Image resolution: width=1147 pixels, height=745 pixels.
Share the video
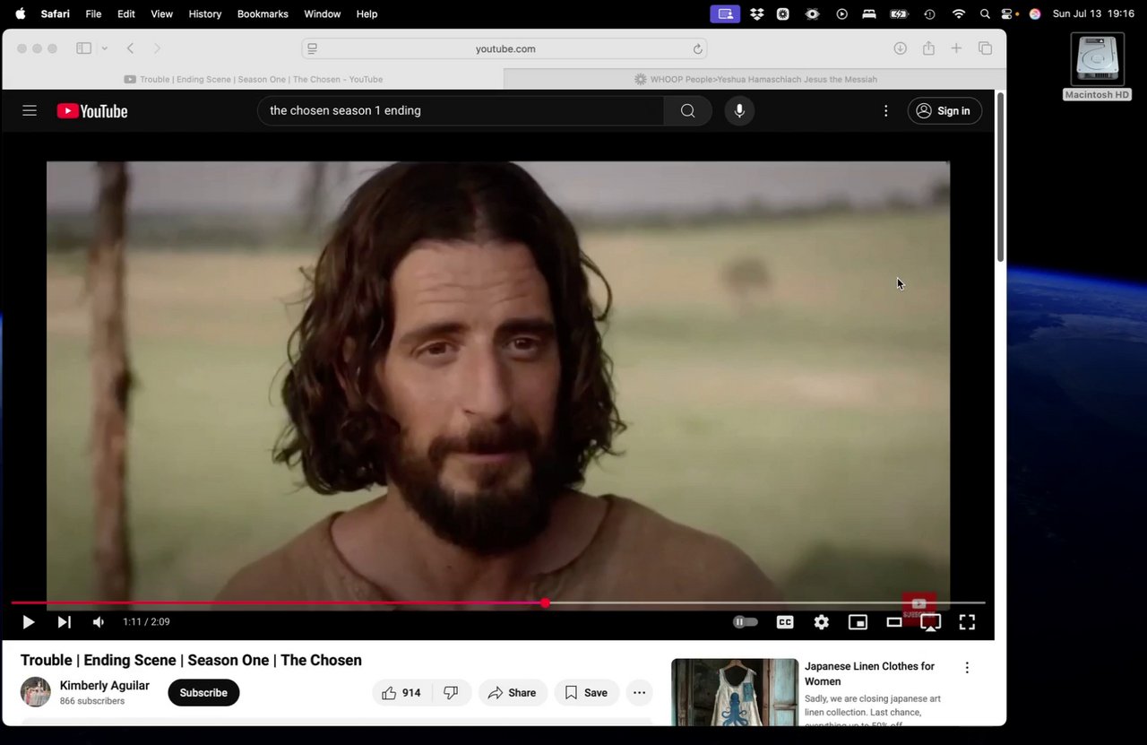(513, 692)
